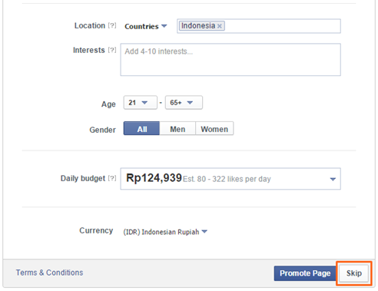Click into the location countries input field
Screen dimensions: 378x291
(x=259, y=26)
